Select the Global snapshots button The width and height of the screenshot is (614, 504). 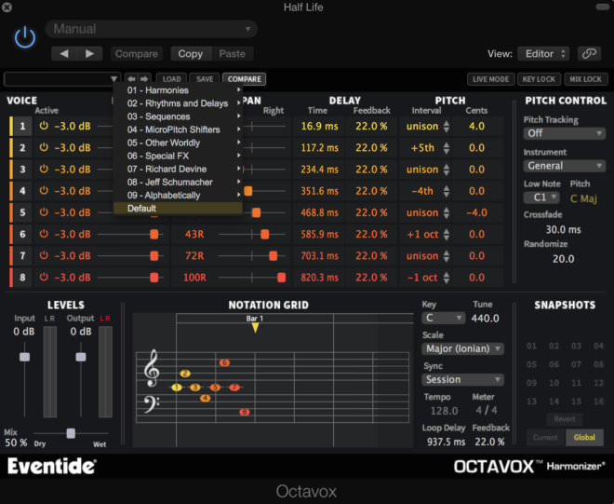click(x=584, y=437)
